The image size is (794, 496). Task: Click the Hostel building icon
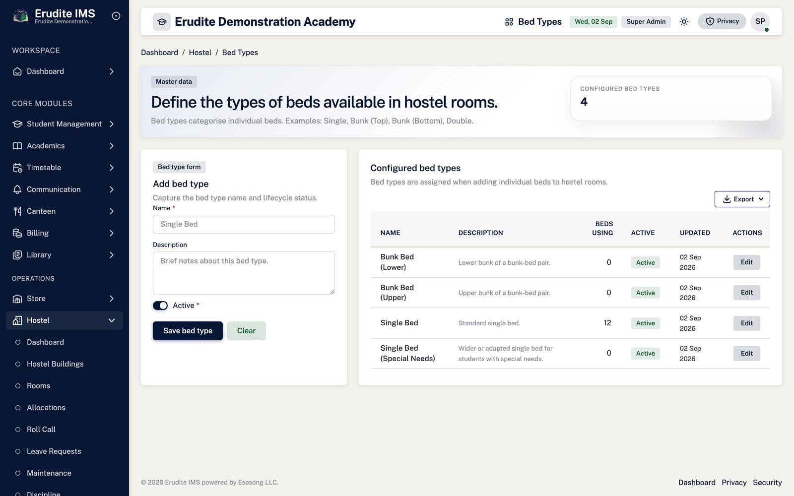click(x=17, y=320)
